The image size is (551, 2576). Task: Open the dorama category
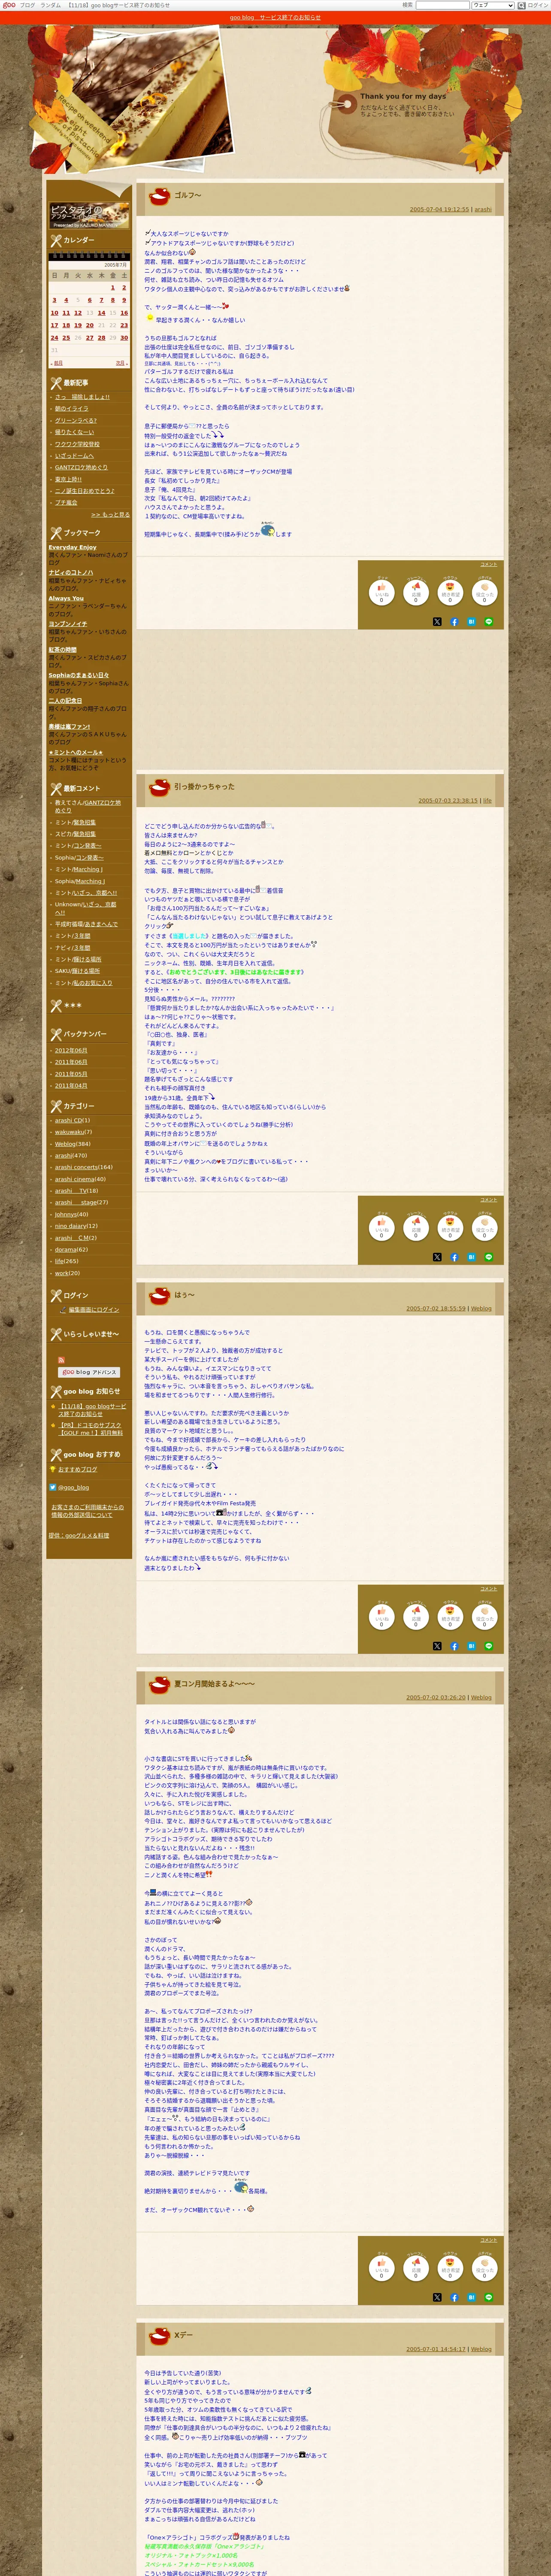tap(66, 1249)
